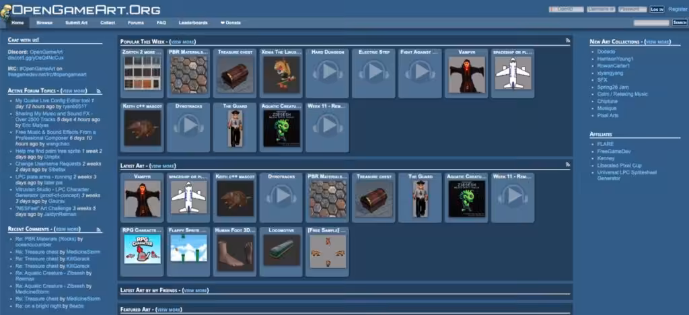Click the Search button

pyautogui.click(x=680, y=22)
